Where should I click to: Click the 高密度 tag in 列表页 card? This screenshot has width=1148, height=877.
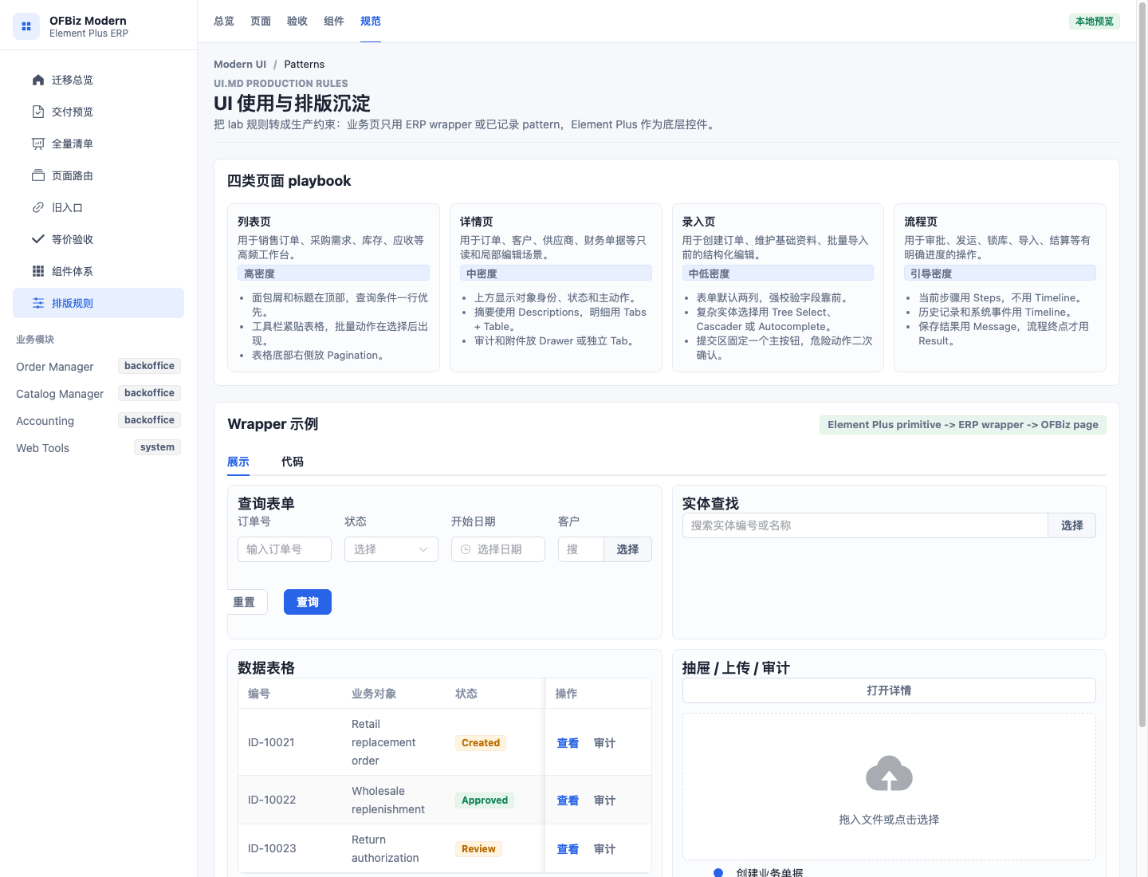[x=333, y=273]
